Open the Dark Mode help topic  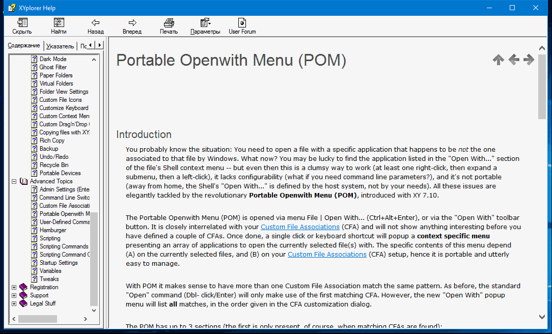click(53, 59)
